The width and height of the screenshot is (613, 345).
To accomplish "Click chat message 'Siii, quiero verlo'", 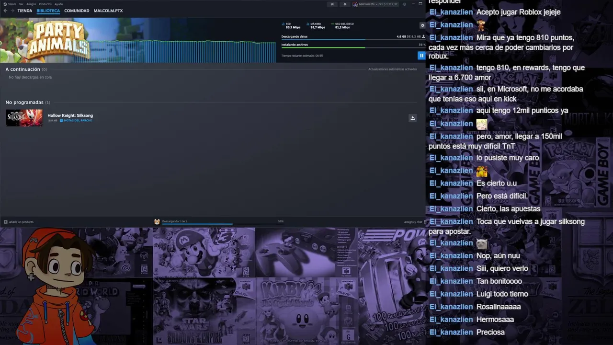I will tap(502, 268).
